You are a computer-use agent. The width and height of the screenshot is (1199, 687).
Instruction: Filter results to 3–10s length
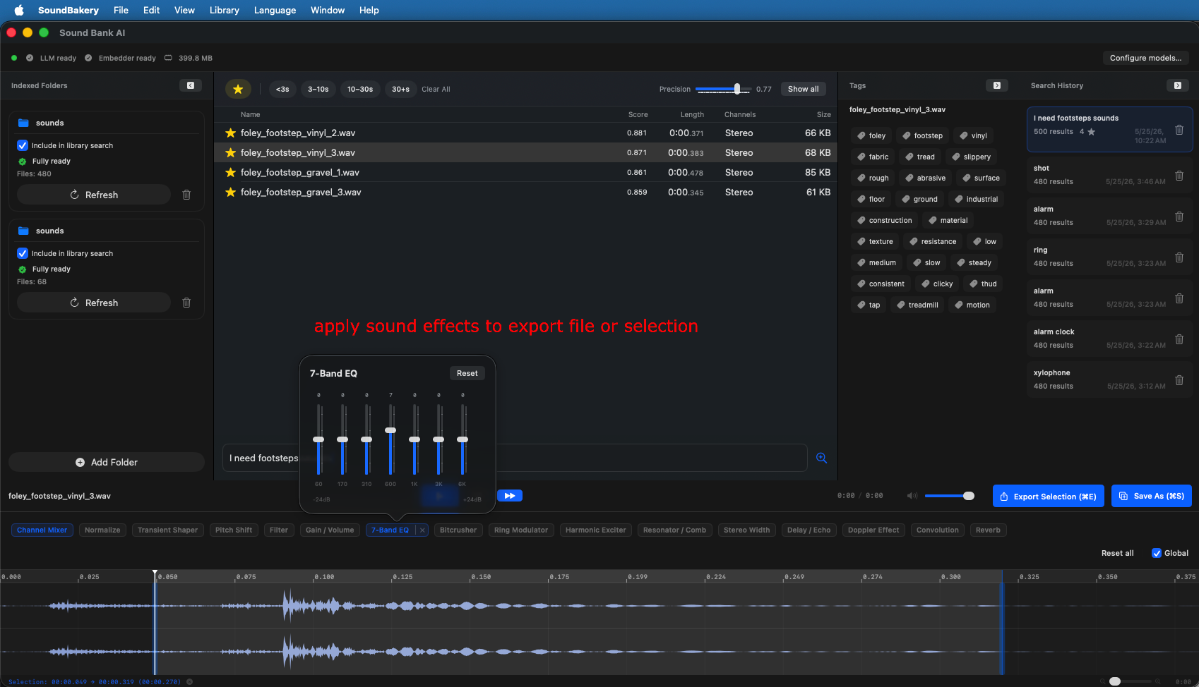point(318,89)
